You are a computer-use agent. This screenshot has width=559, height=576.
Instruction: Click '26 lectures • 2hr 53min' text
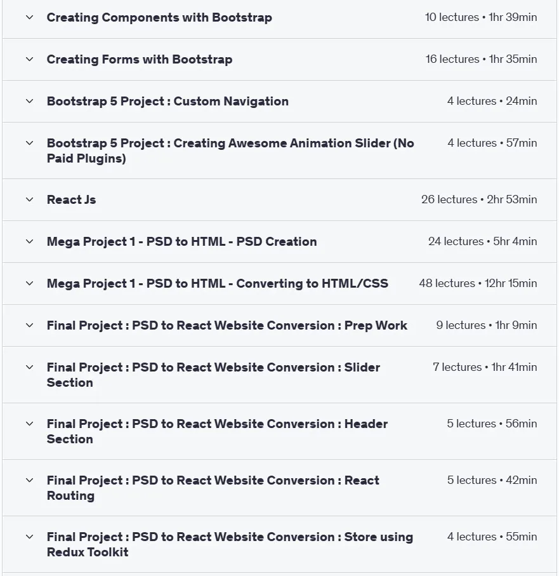(479, 199)
